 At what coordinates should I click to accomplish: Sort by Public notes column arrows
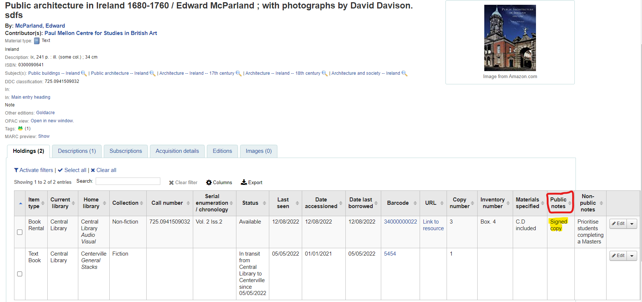tap(570, 203)
